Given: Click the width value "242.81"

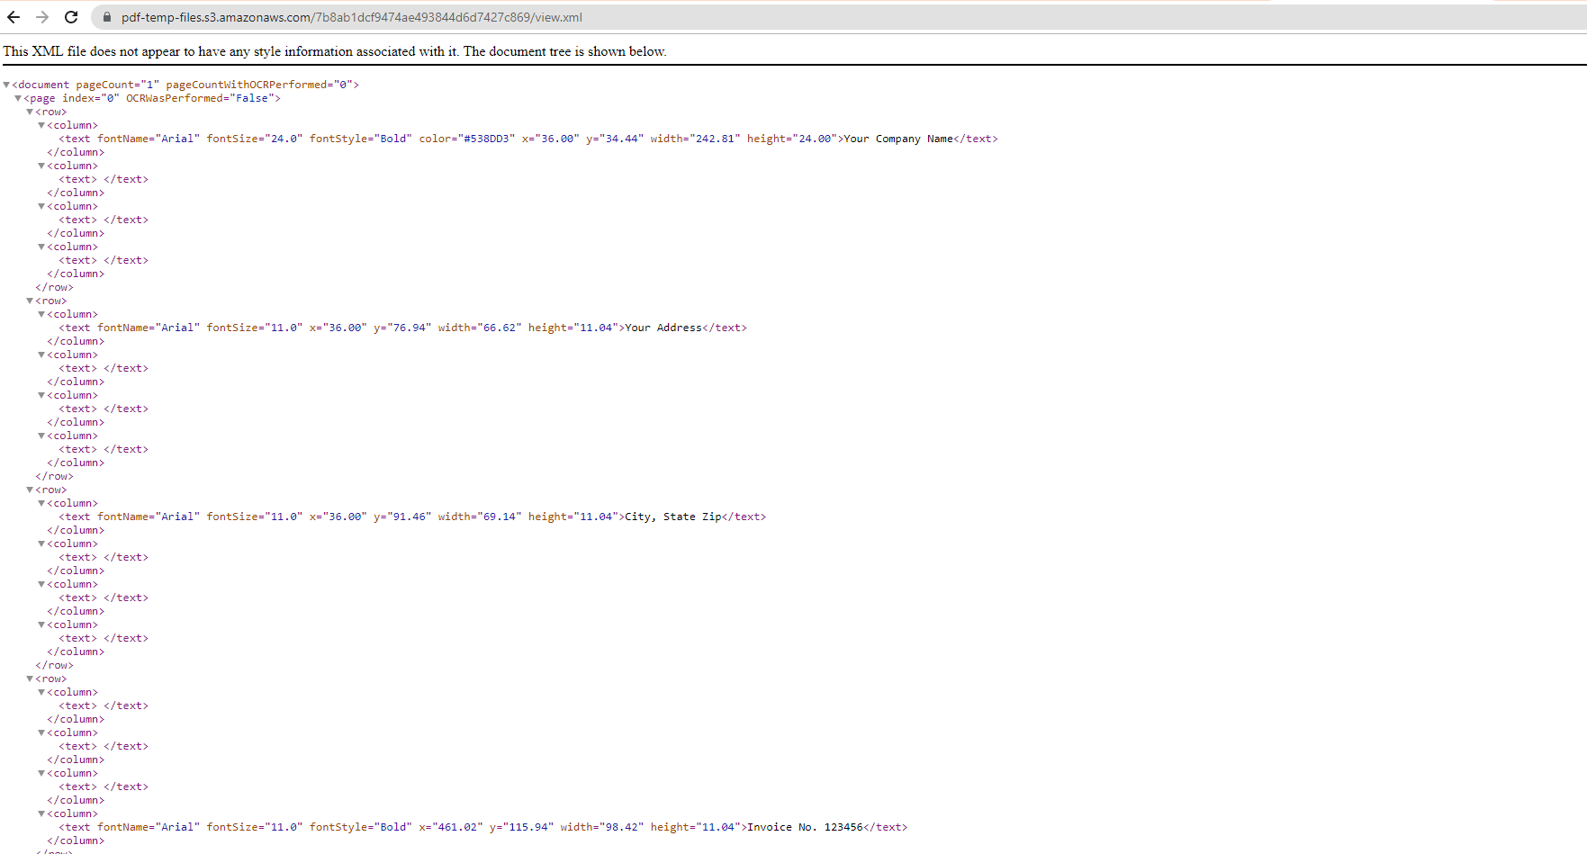Looking at the screenshot, I should [714, 139].
